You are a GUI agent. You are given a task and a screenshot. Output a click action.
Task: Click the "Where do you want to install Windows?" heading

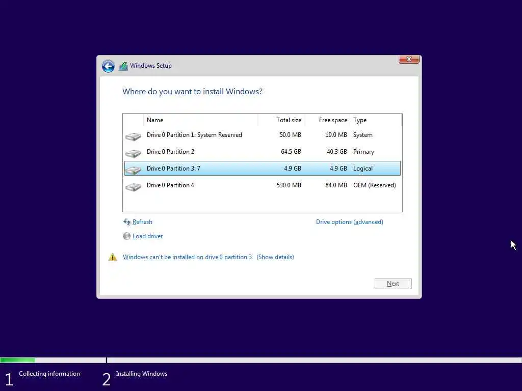pyautogui.click(x=192, y=92)
